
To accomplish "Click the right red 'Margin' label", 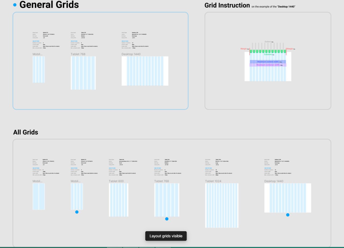I will (x=290, y=49).
